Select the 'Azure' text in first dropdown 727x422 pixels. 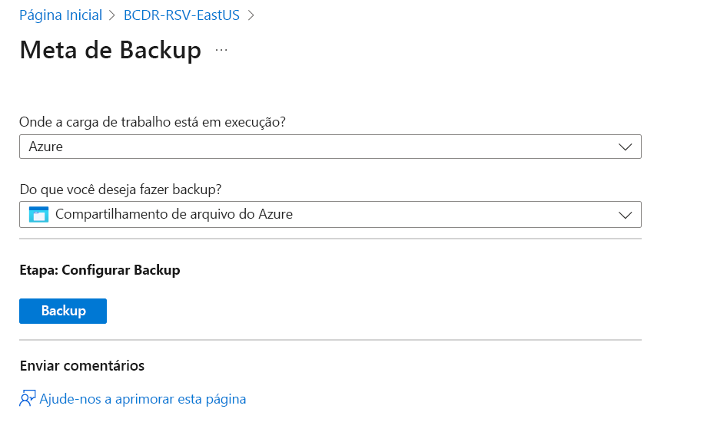click(45, 147)
